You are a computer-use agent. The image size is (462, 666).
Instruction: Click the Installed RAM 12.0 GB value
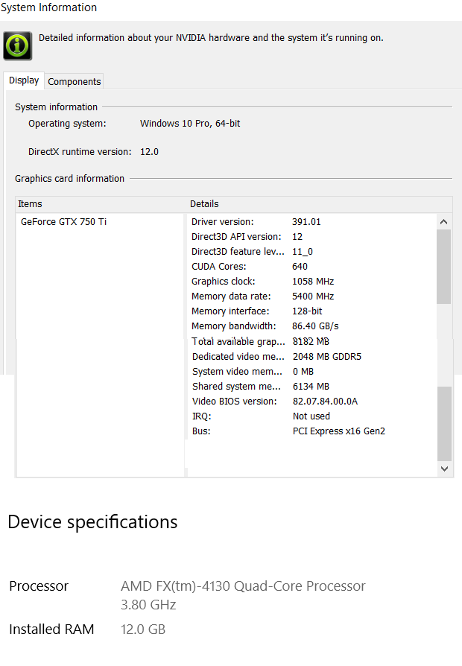coord(143,629)
